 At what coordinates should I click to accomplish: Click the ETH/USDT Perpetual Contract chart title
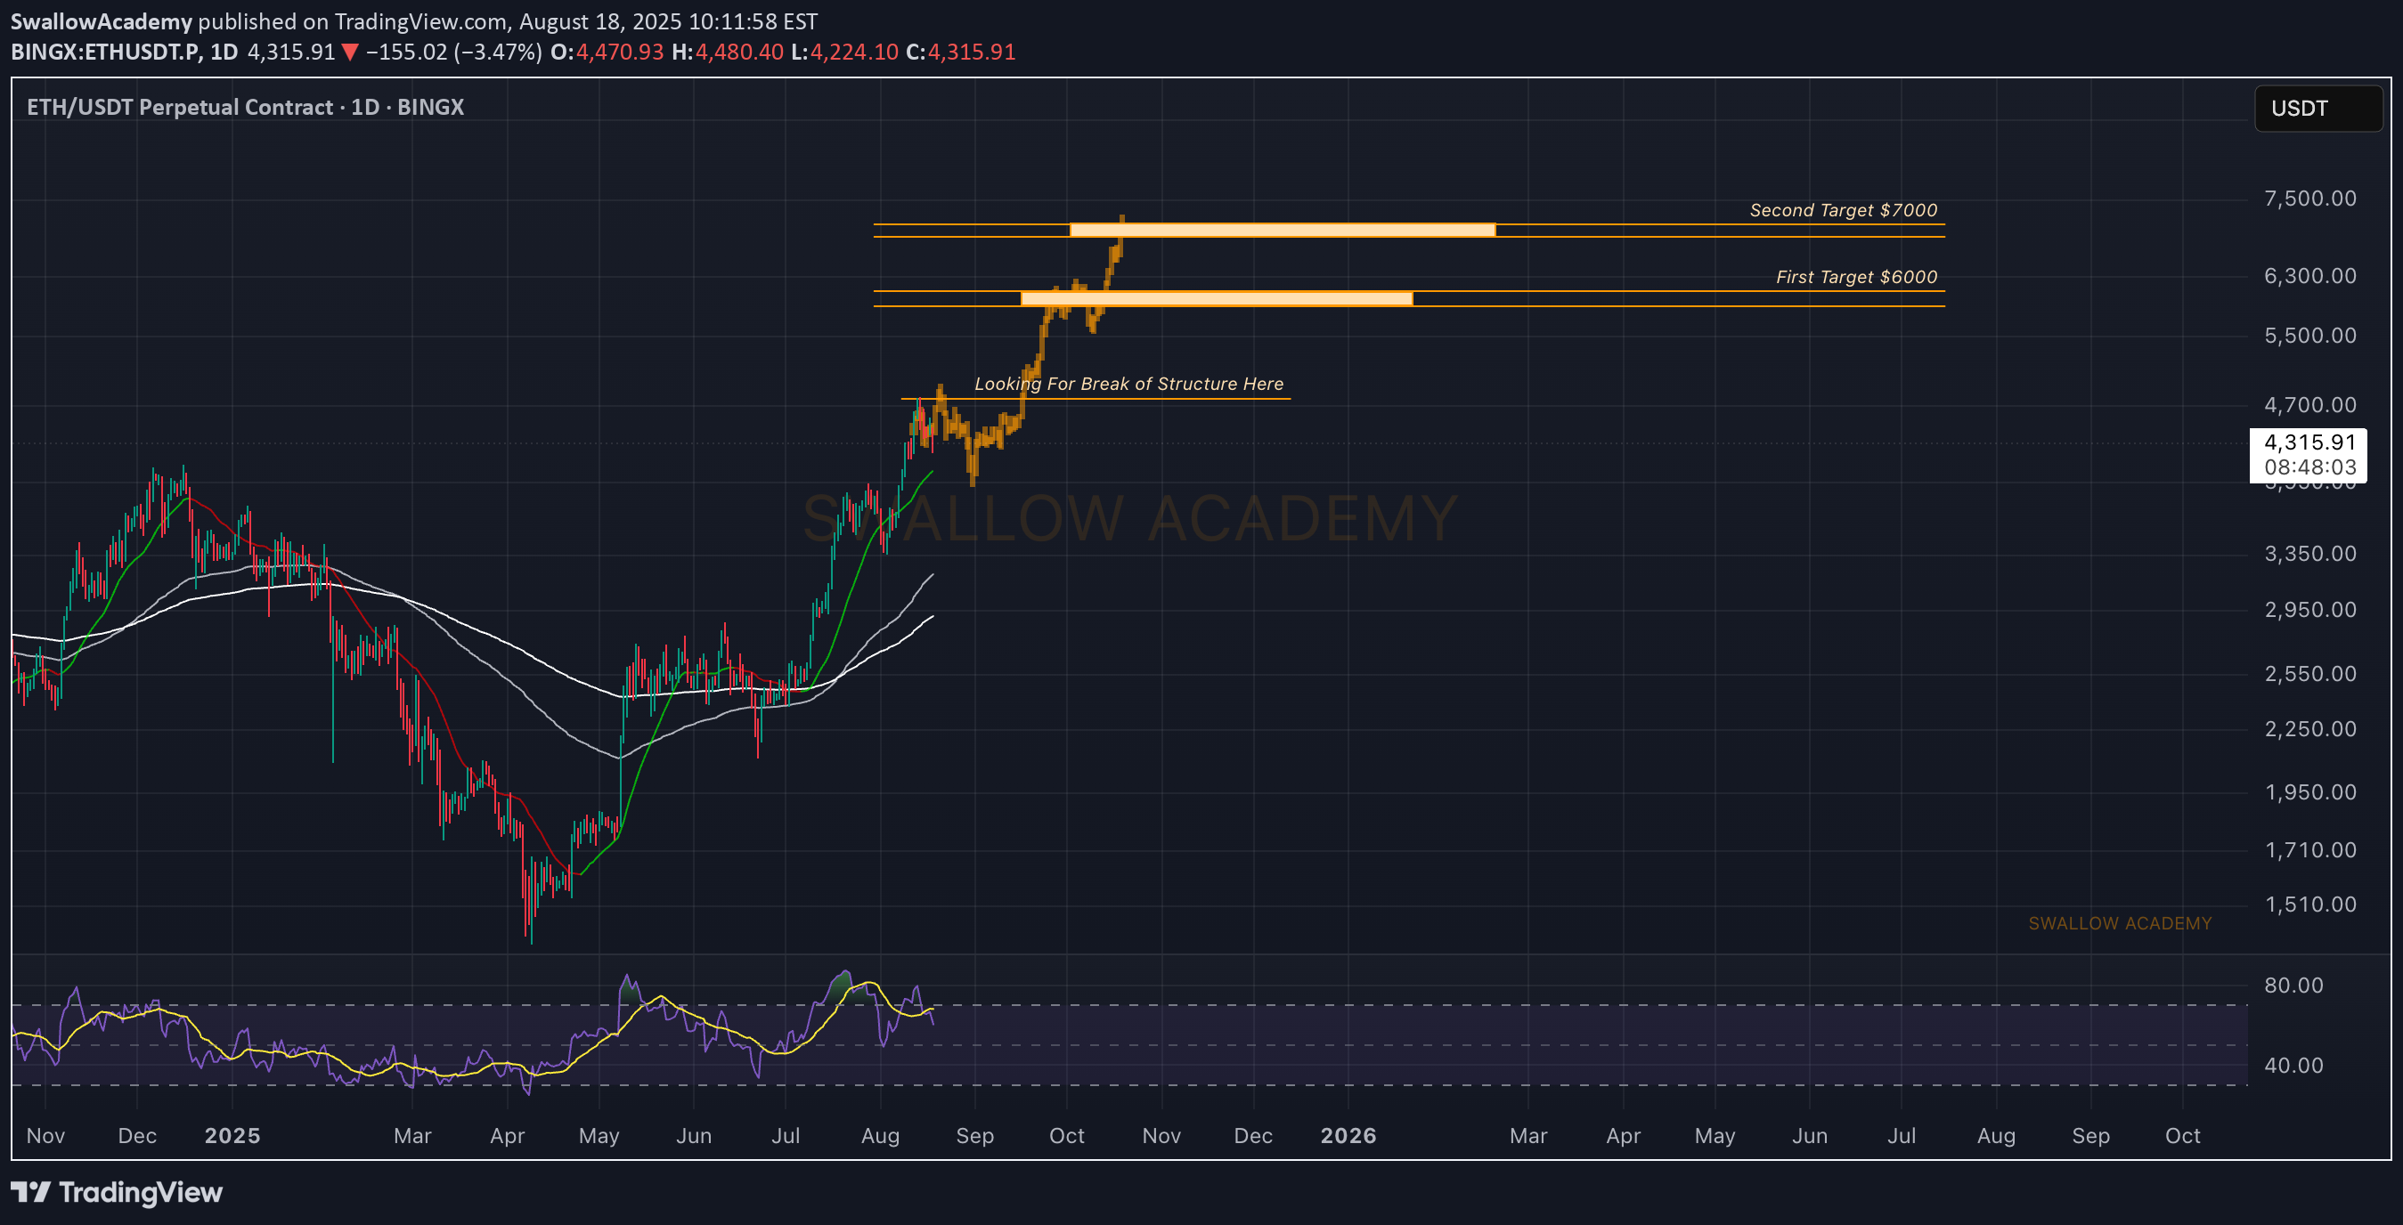245,106
